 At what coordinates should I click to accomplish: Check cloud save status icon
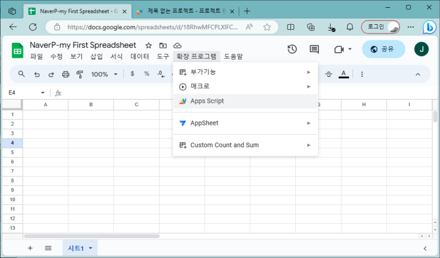point(177,46)
